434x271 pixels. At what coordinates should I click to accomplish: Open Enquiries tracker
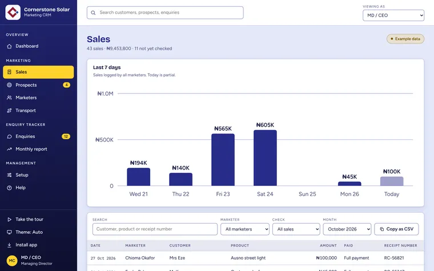(x=38, y=136)
